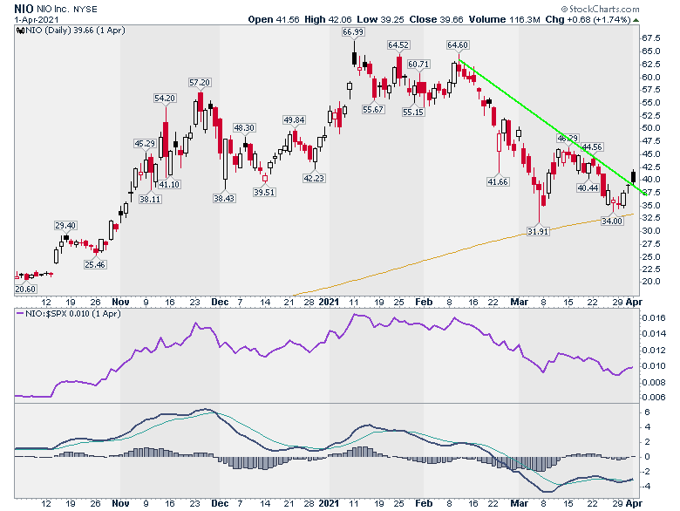Click the last black candlestick for 1 Apr
680x511 pixels.
coord(633,176)
